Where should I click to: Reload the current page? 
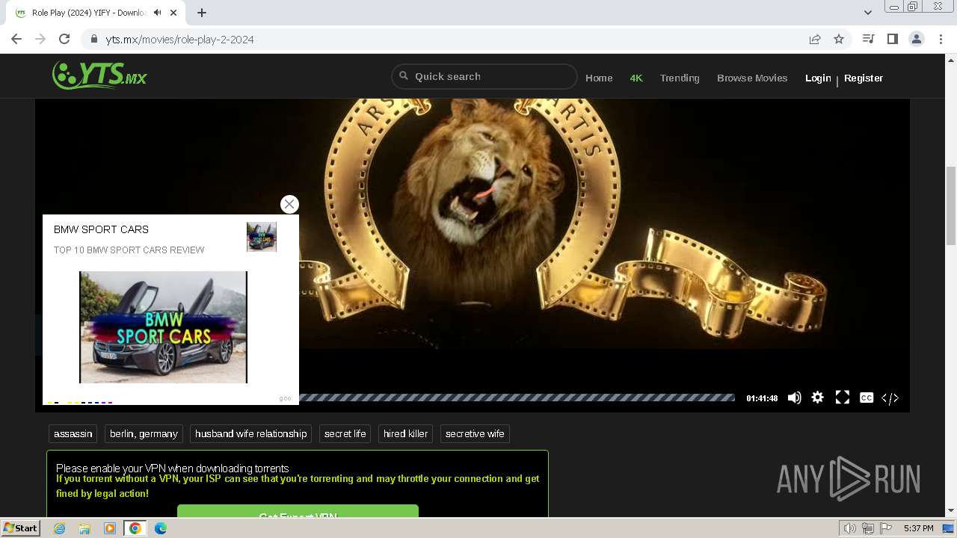pyautogui.click(x=64, y=39)
